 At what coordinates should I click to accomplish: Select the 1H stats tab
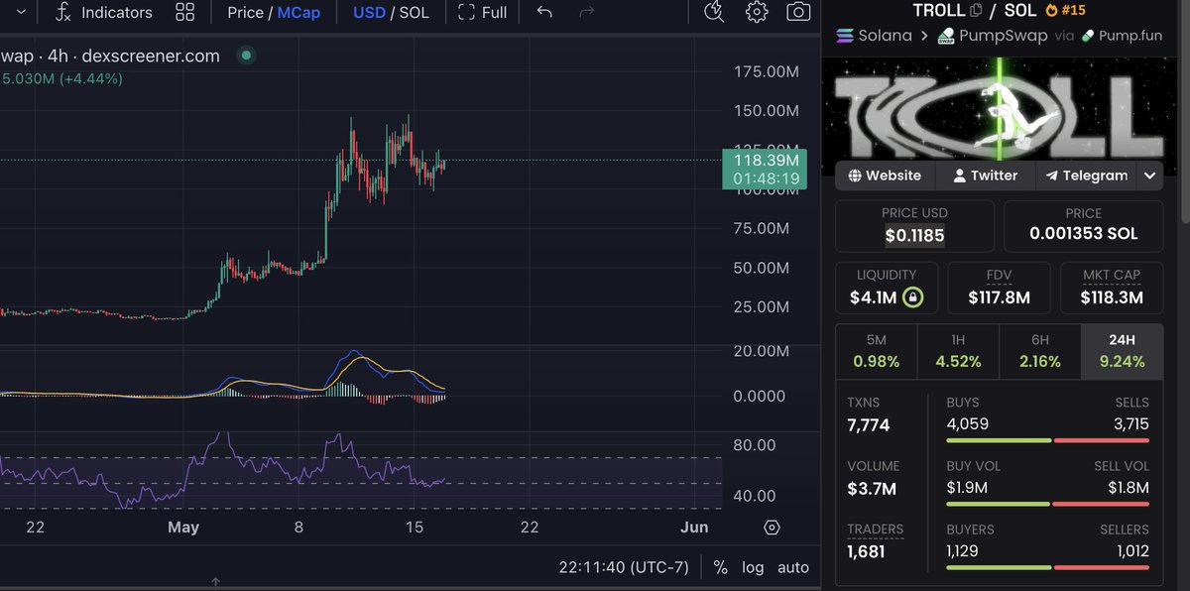point(958,351)
